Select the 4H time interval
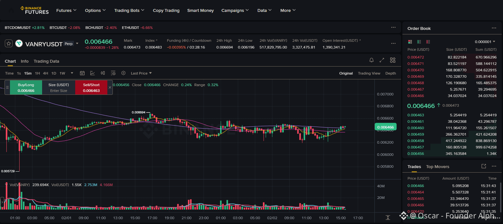Viewport: 503px width, 224px height. 46,73
